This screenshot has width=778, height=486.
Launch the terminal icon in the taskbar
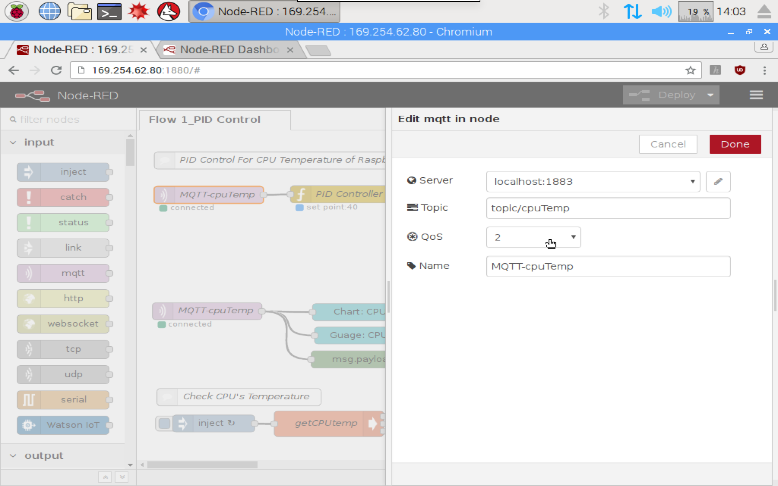coord(109,12)
